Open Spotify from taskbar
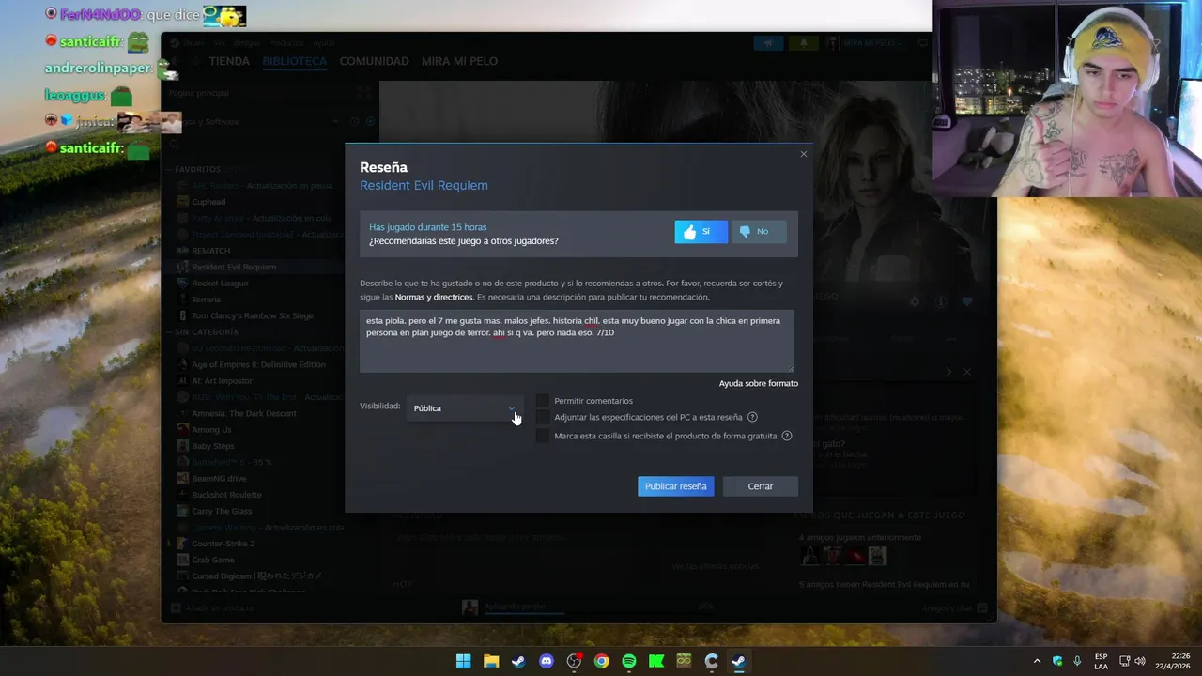This screenshot has width=1202, height=676. pyautogui.click(x=629, y=661)
